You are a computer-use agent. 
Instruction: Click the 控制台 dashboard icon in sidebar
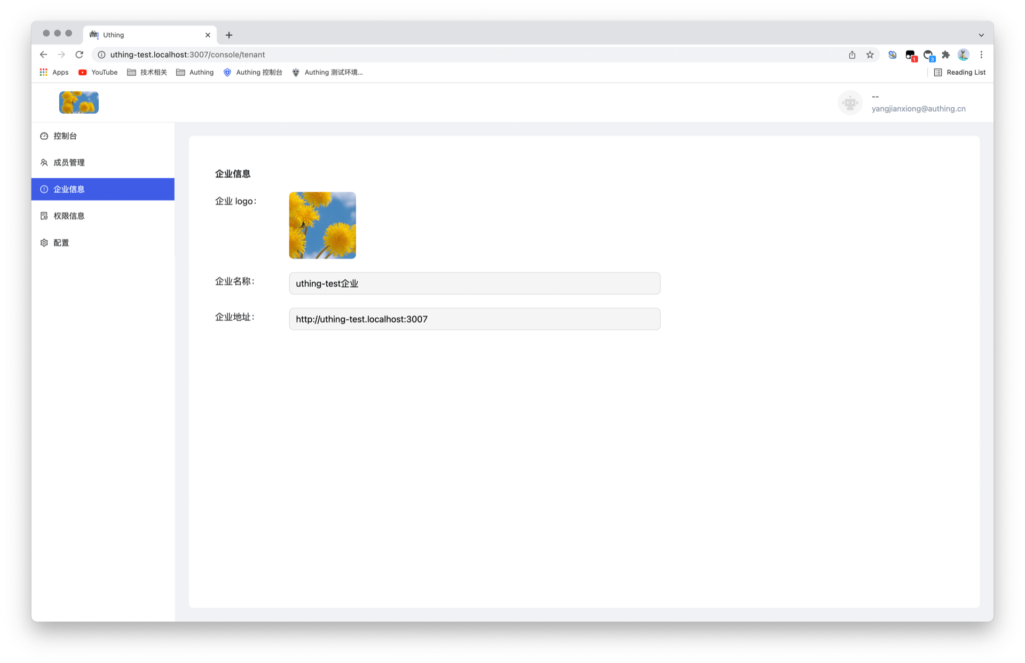click(x=44, y=136)
